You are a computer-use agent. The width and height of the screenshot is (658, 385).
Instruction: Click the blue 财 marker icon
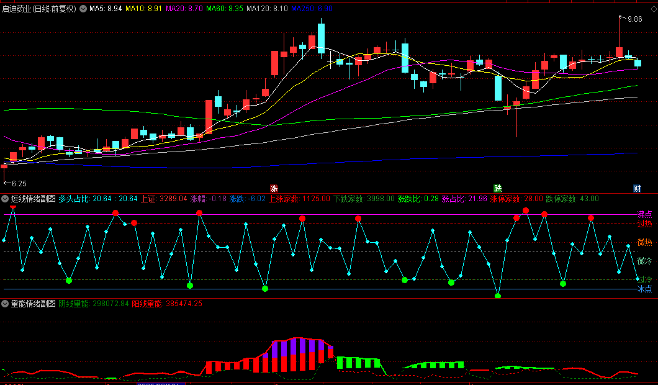coord(637,189)
